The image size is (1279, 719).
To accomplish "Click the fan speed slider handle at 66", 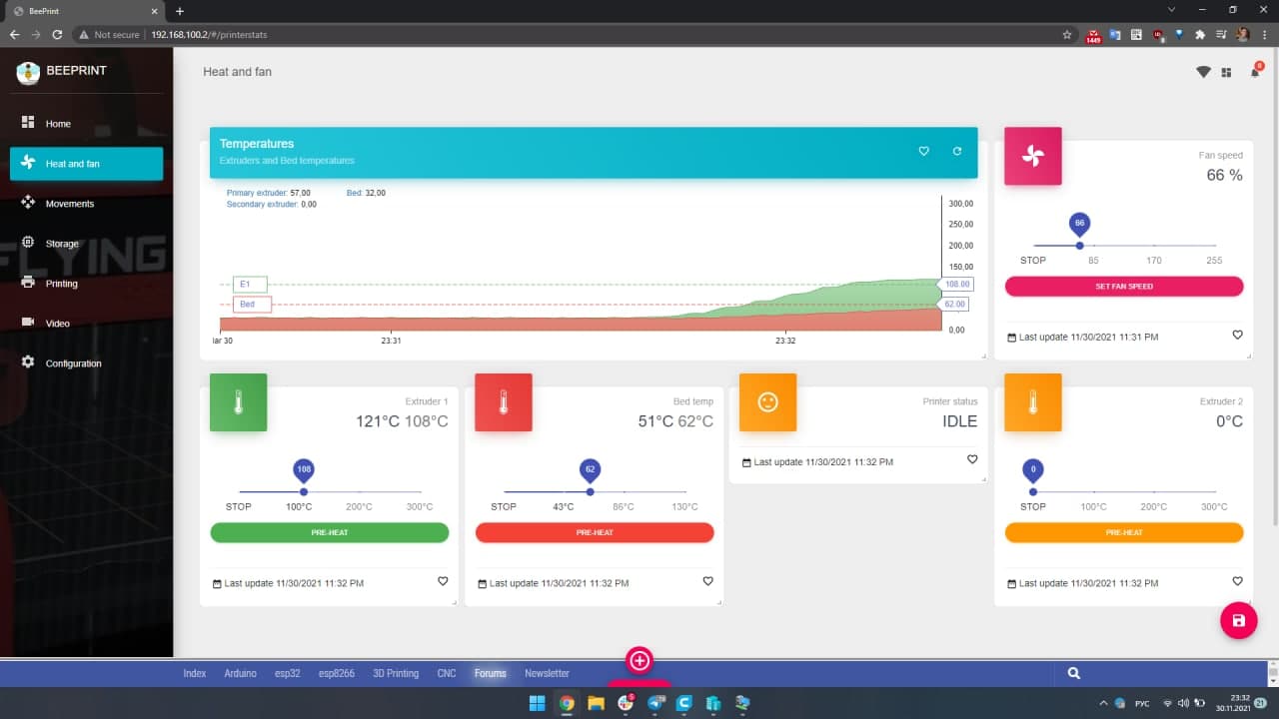I will coord(1079,245).
